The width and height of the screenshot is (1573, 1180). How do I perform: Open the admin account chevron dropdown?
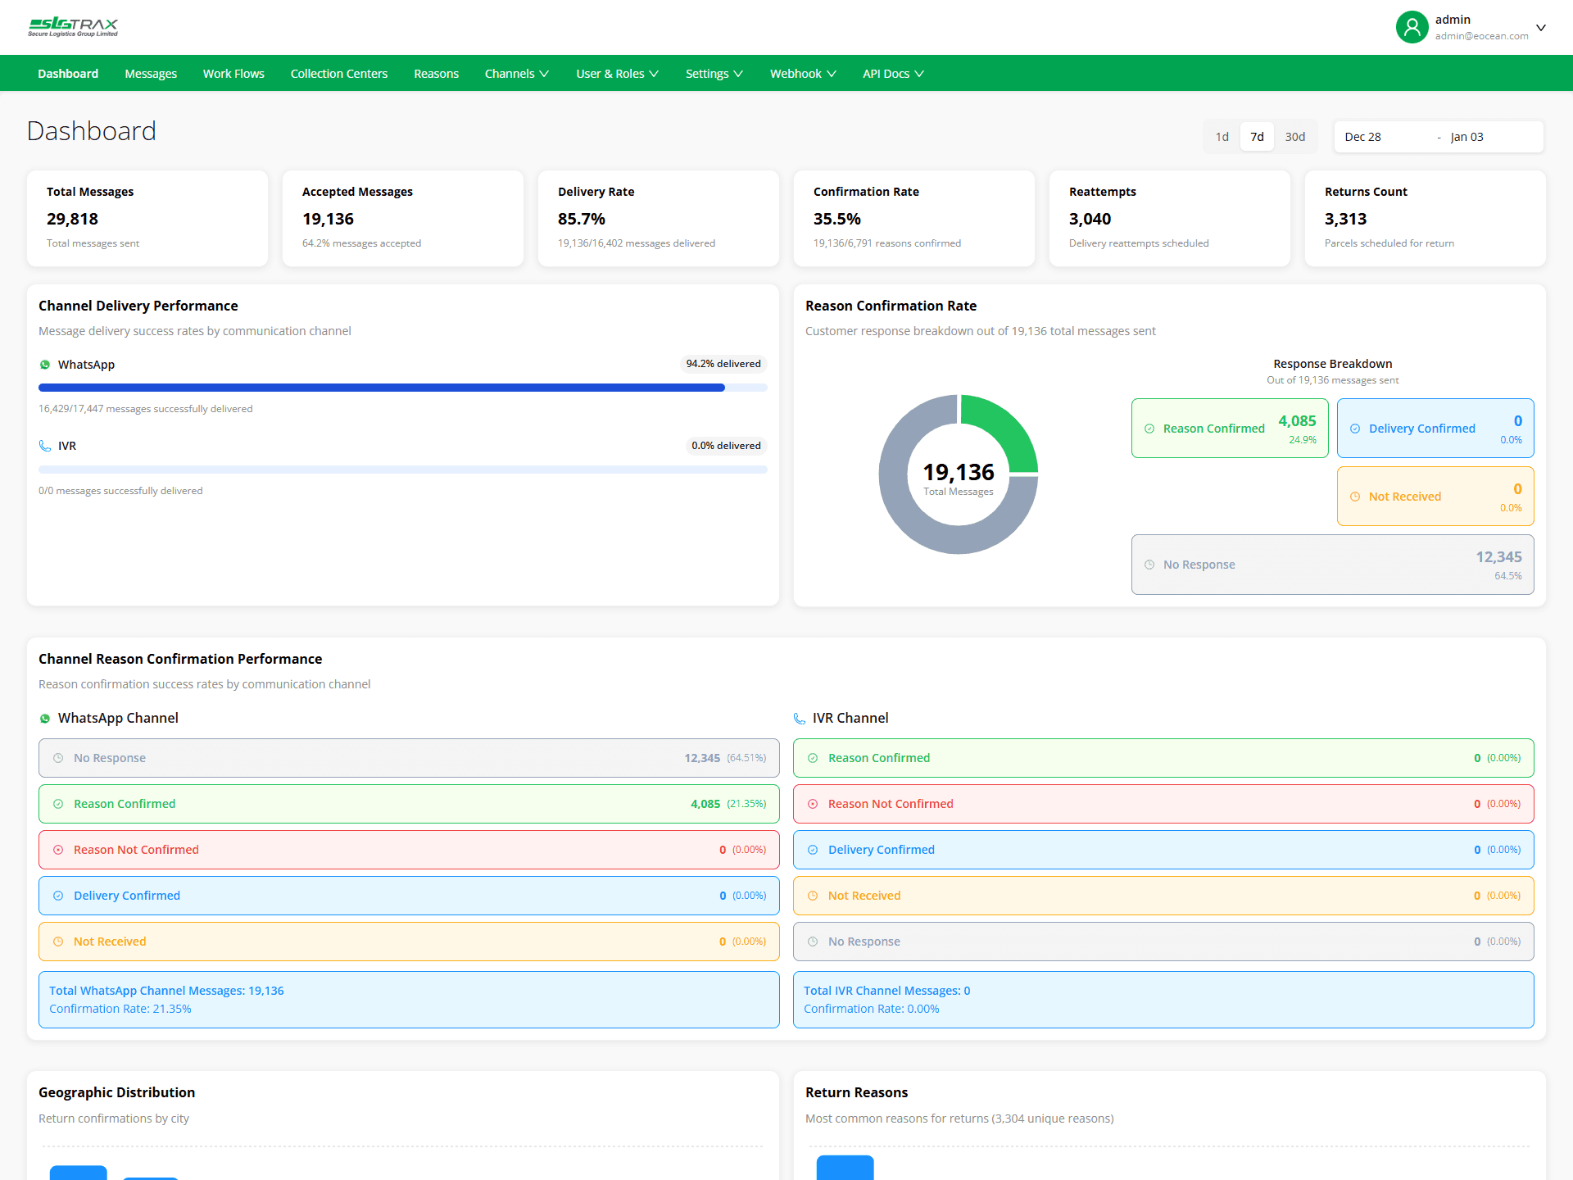(x=1542, y=27)
